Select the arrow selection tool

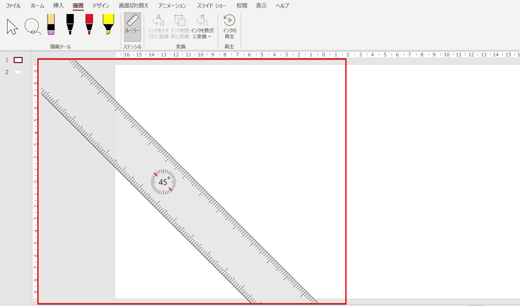click(12, 27)
